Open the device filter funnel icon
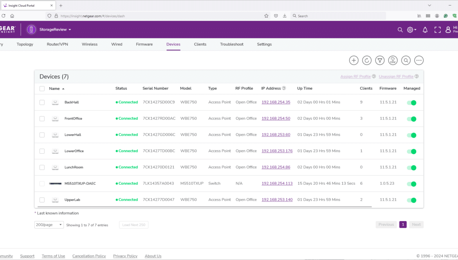The height and width of the screenshot is (260, 458). (x=380, y=60)
